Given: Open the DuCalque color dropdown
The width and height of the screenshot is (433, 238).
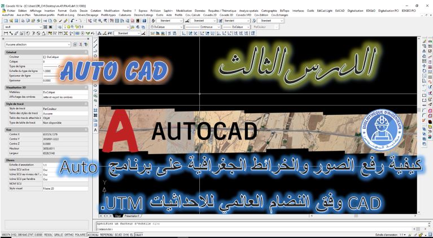Looking at the screenshot, I should pos(167,27).
